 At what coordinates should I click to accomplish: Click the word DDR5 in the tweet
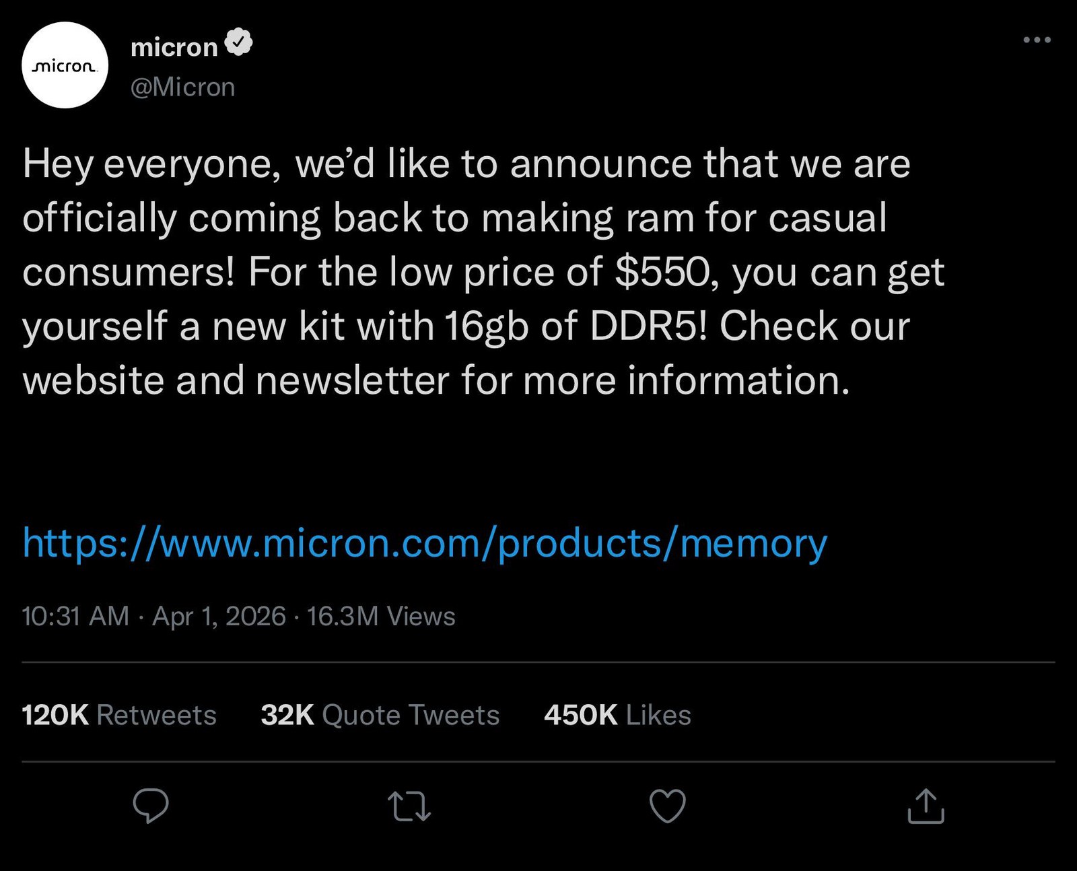[644, 326]
